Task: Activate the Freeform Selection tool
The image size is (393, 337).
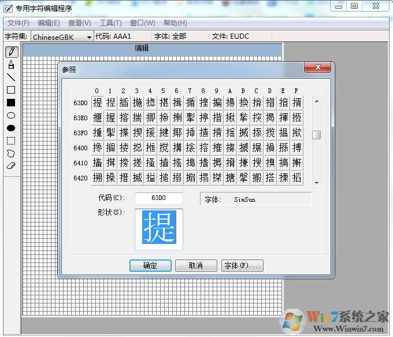Action: point(11,153)
